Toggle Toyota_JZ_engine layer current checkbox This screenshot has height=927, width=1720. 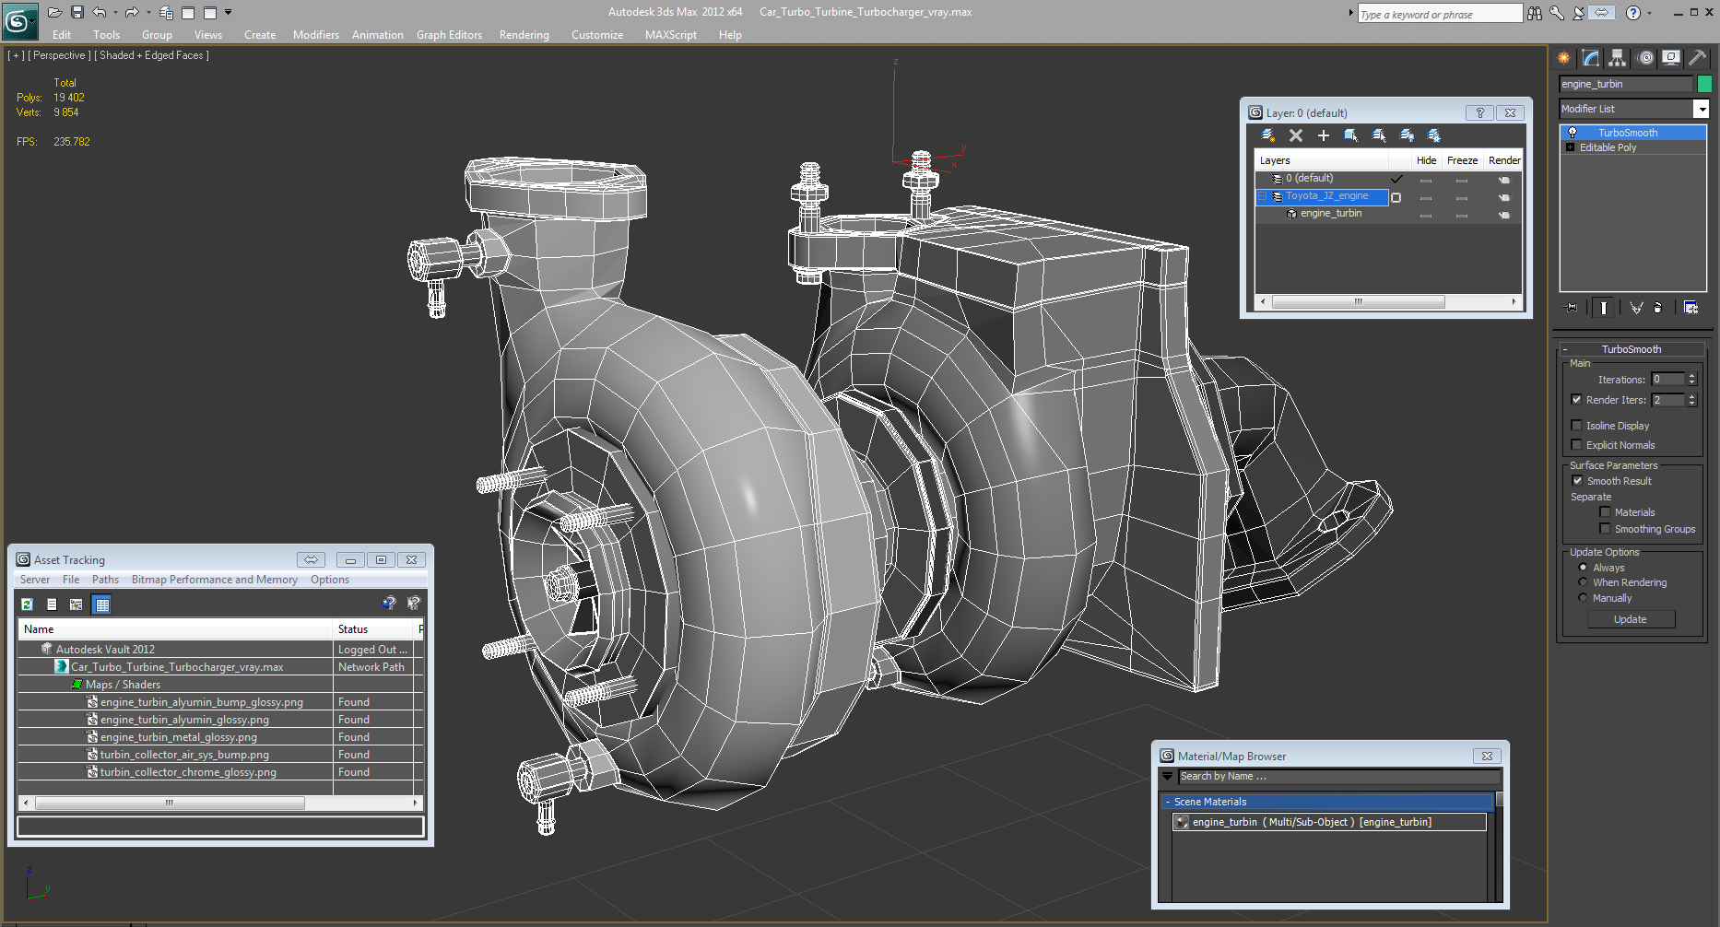point(1396,197)
